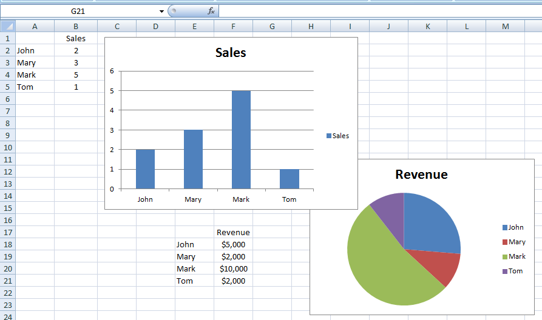Select column C header
Screen dimensions: 542x320
pyautogui.click(x=117, y=26)
